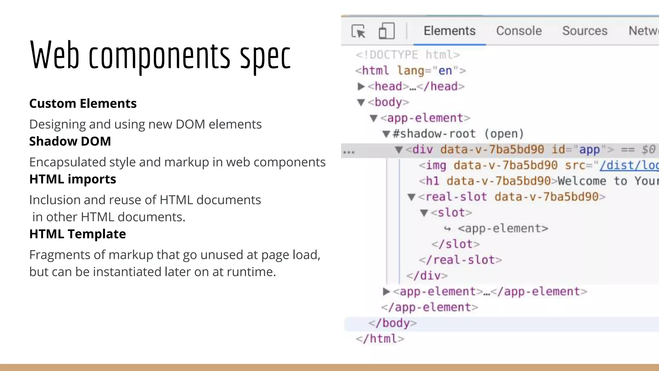Select the closing </real-slot> tag
Screen dimensions: 659x371
tap(460, 260)
